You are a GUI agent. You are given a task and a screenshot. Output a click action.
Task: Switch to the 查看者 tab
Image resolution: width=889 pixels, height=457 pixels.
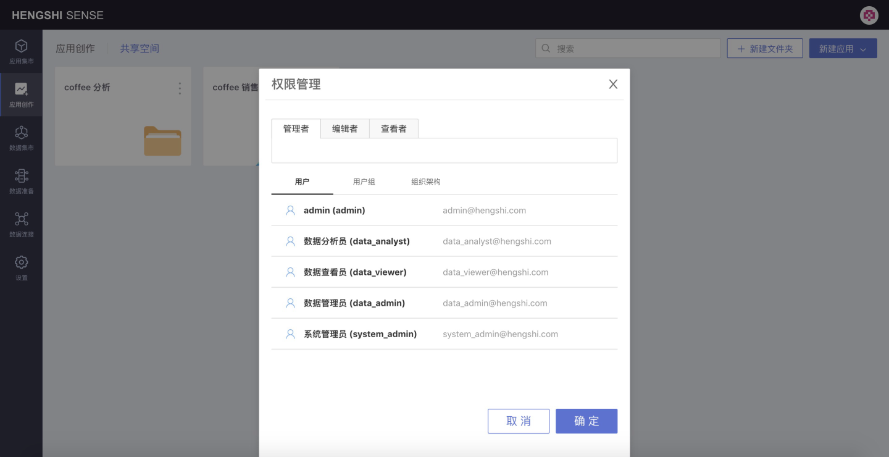click(393, 128)
